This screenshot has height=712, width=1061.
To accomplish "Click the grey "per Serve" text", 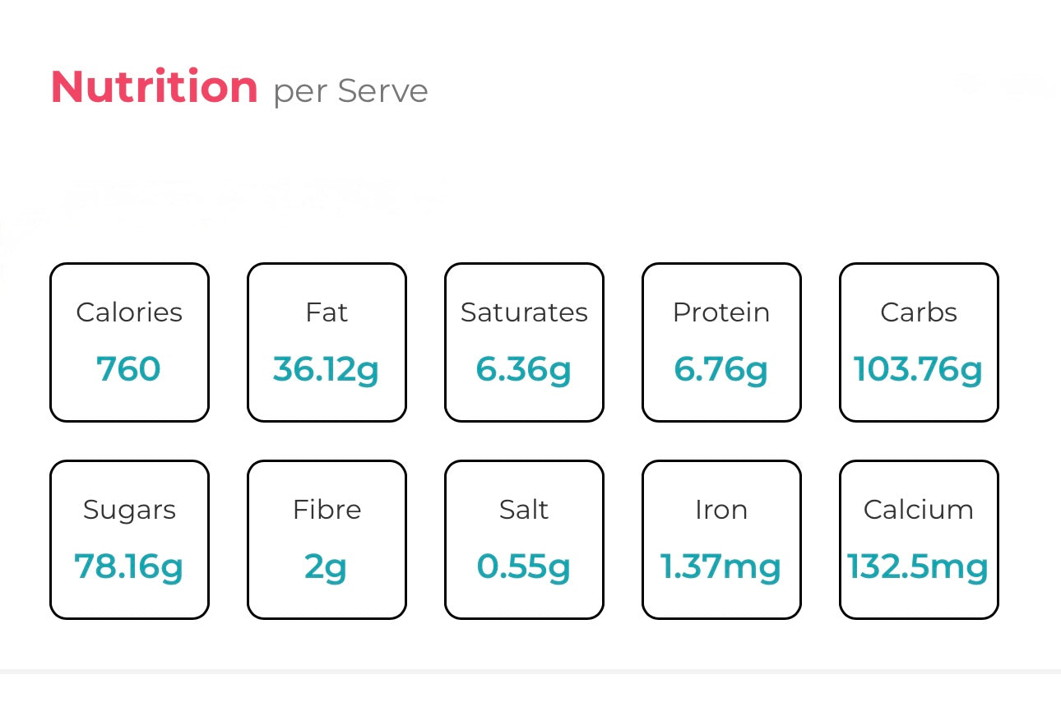I will pyautogui.click(x=350, y=91).
